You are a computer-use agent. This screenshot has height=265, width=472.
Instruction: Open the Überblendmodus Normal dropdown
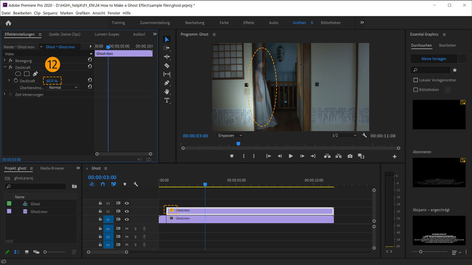click(63, 87)
